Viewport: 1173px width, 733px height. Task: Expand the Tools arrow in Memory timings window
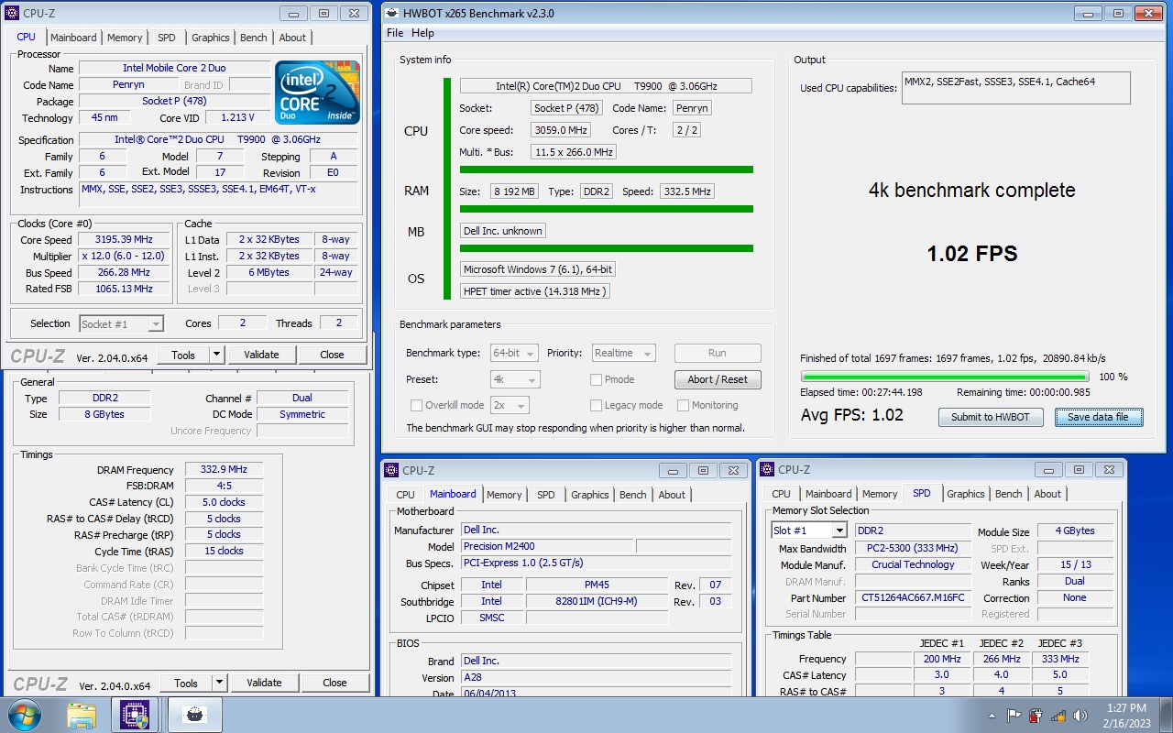[x=219, y=683]
